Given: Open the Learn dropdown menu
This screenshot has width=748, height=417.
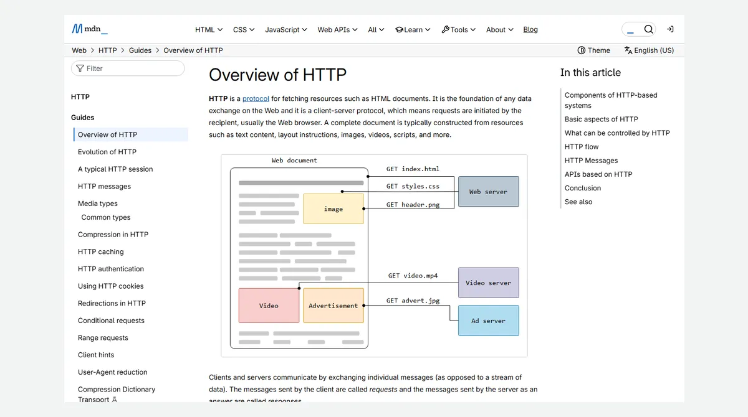Looking at the screenshot, I should (x=413, y=29).
